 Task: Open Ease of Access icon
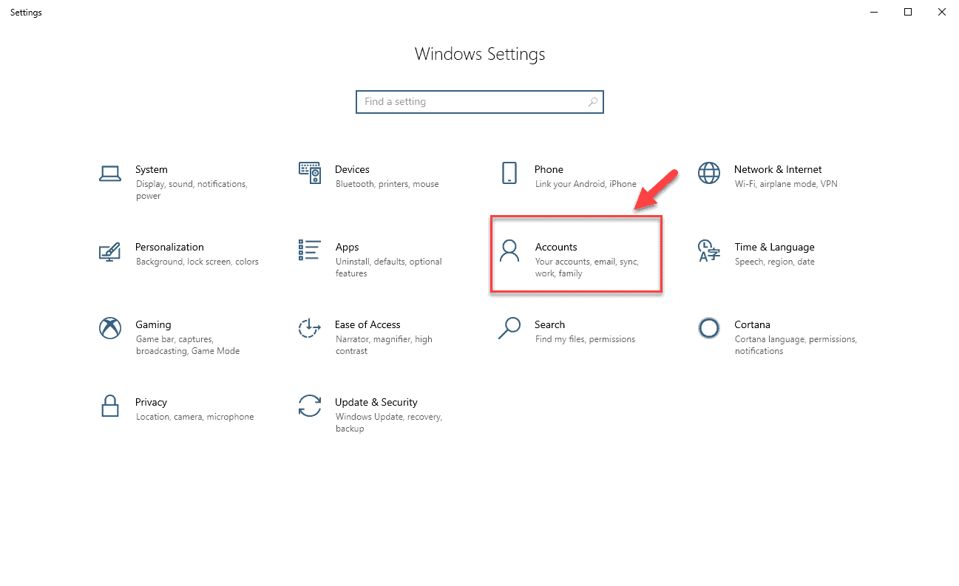pos(310,328)
